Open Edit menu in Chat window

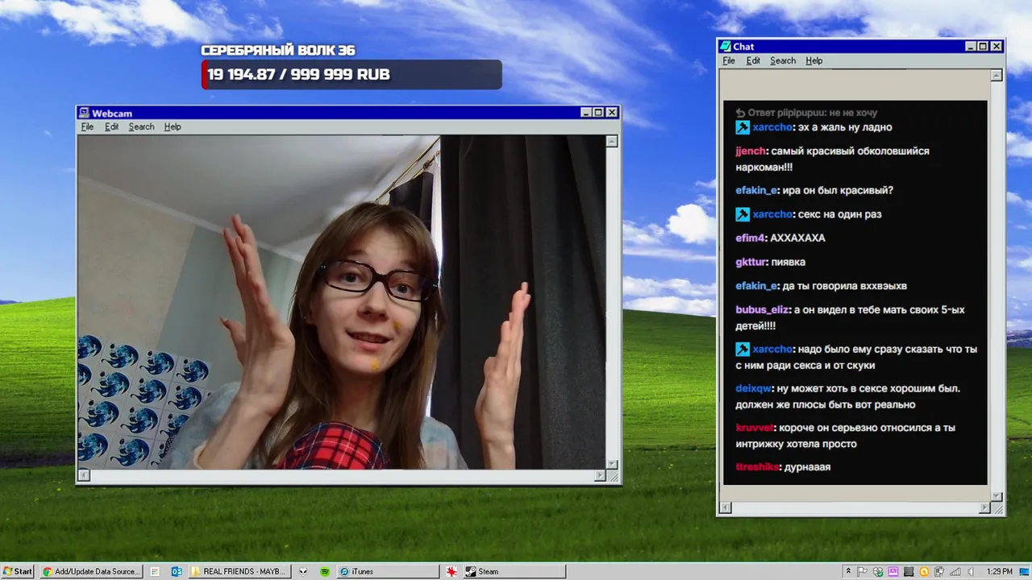pyautogui.click(x=753, y=60)
